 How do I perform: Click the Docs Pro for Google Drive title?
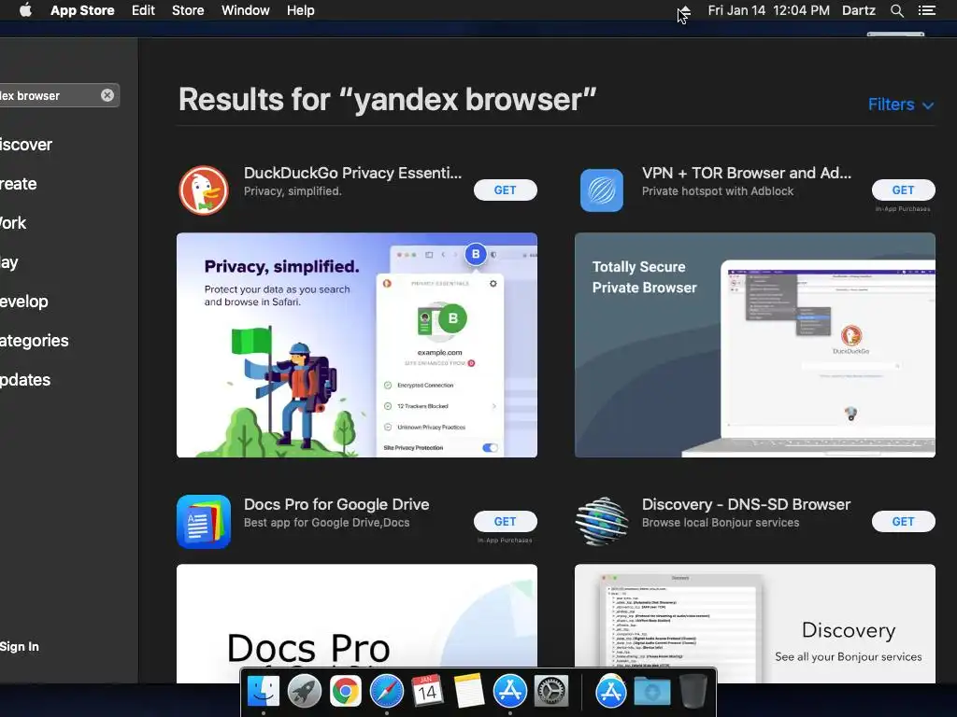336,504
